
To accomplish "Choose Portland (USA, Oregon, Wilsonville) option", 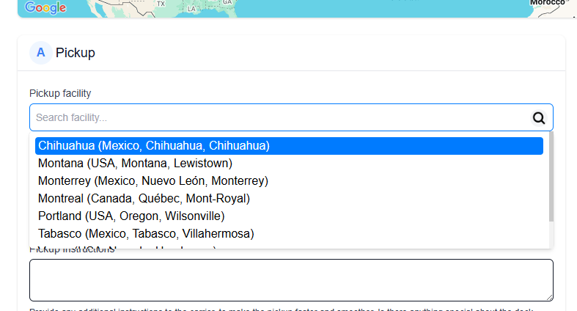I will pos(289,216).
